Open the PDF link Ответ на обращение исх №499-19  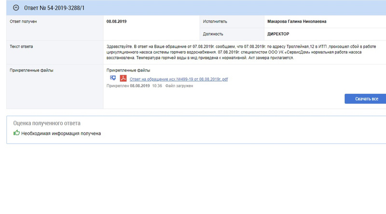[x=179, y=79]
